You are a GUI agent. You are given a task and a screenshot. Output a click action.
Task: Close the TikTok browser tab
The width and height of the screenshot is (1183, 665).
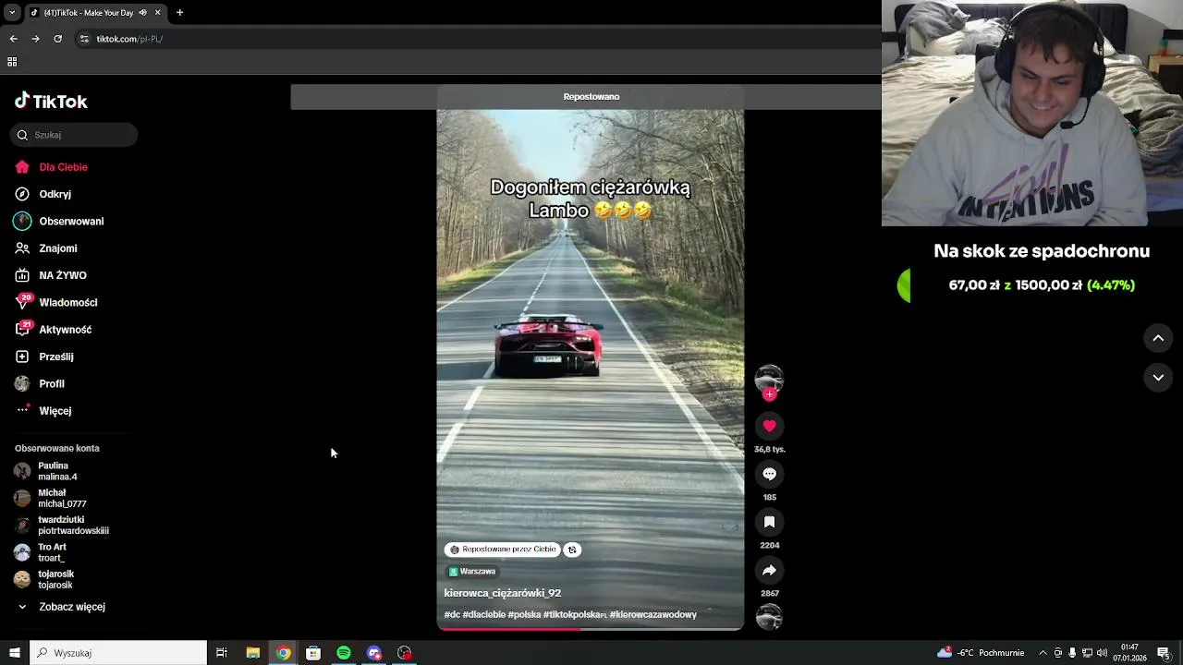pos(158,13)
